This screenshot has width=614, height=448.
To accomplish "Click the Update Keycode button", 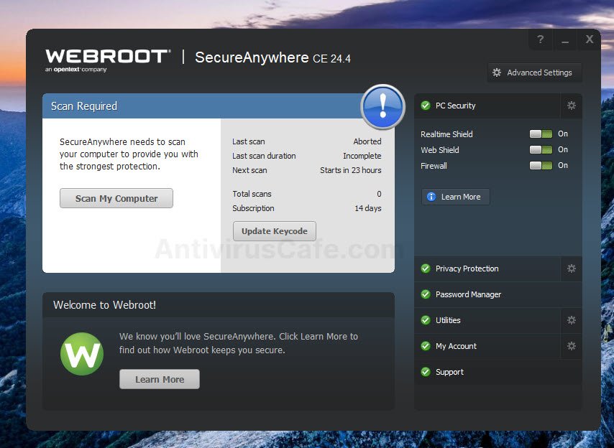I will pos(275,231).
